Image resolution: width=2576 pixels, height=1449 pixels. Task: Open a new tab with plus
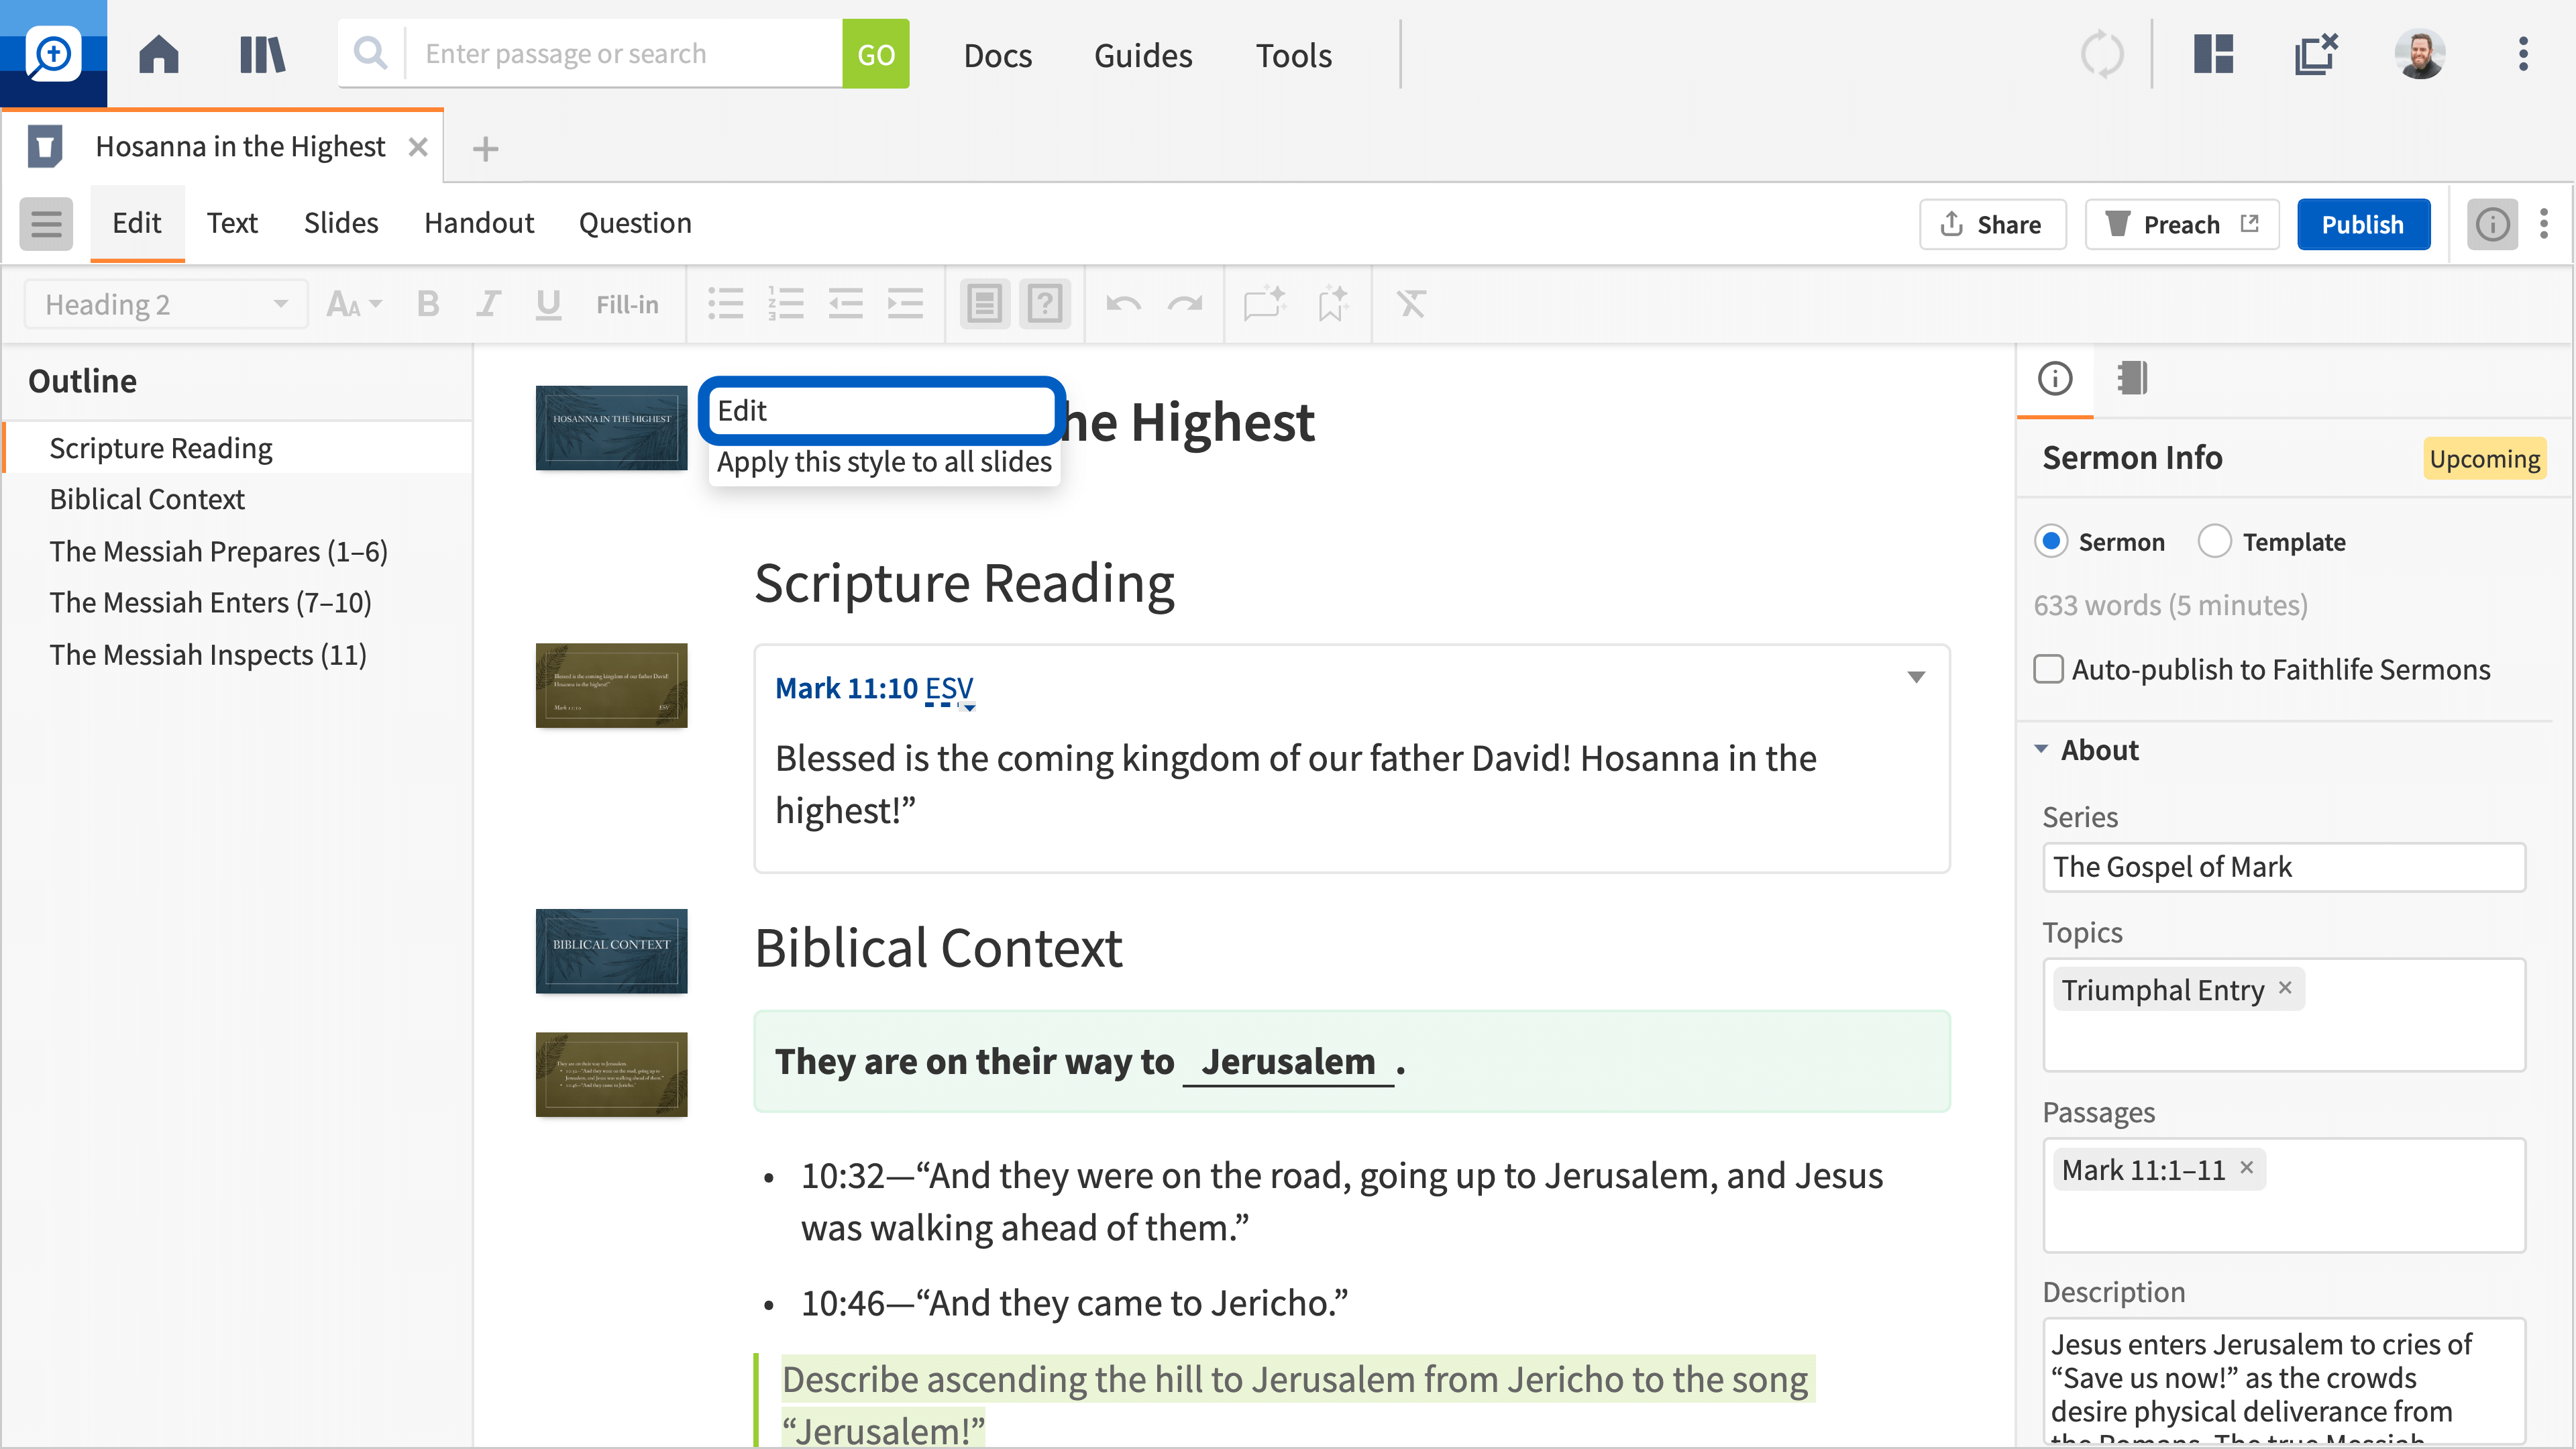[485, 149]
